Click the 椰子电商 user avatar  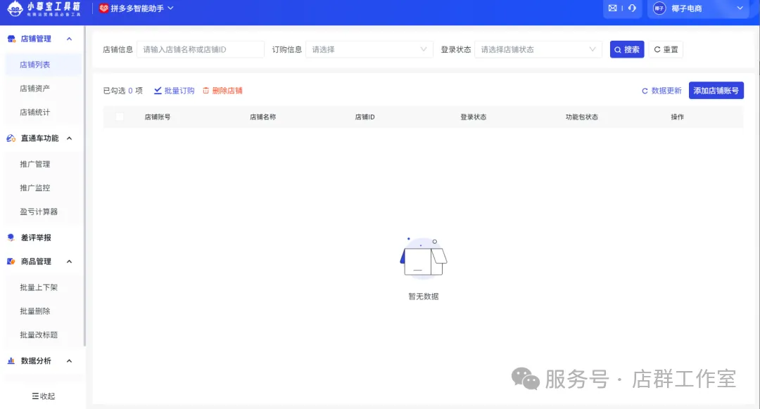(x=659, y=8)
